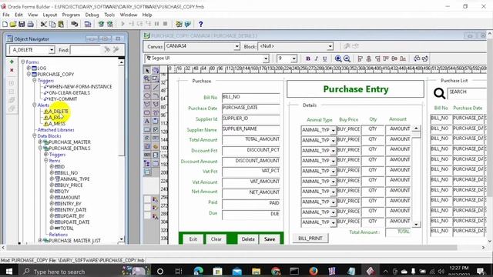Screen dimensions: 493x277
Task: Select the Magnify tool in tool palette
Action: pyautogui.click(x=147, y=78)
